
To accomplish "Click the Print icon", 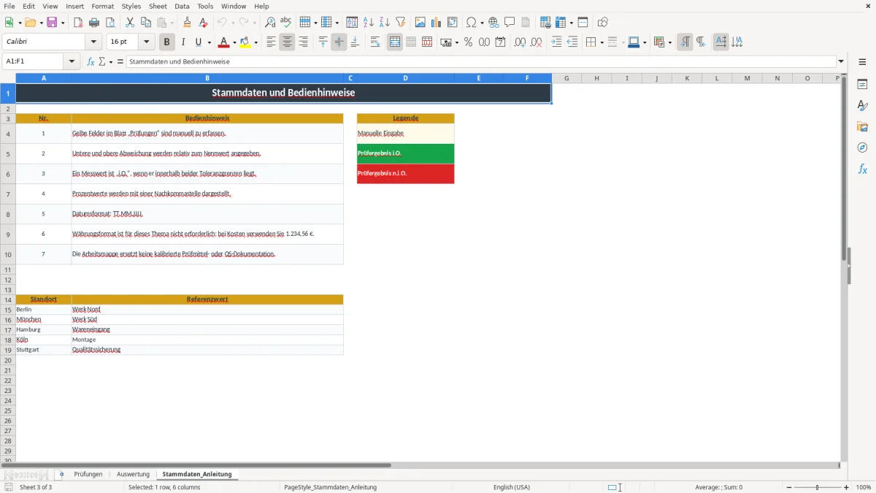I will click(x=94, y=23).
